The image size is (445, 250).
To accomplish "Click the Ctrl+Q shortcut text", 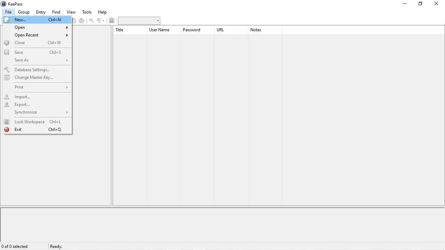I will pyautogui.click(x=55, y=130).
